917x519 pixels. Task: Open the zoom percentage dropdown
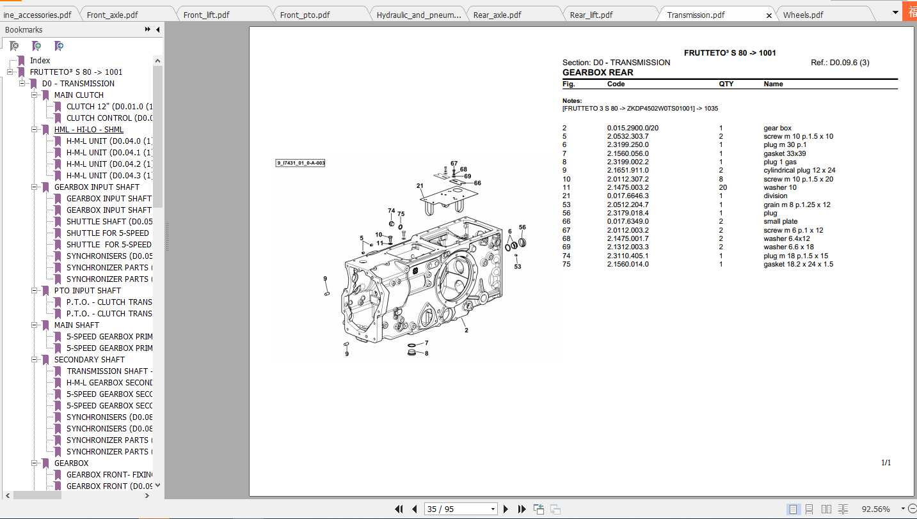tap(902, 509)
